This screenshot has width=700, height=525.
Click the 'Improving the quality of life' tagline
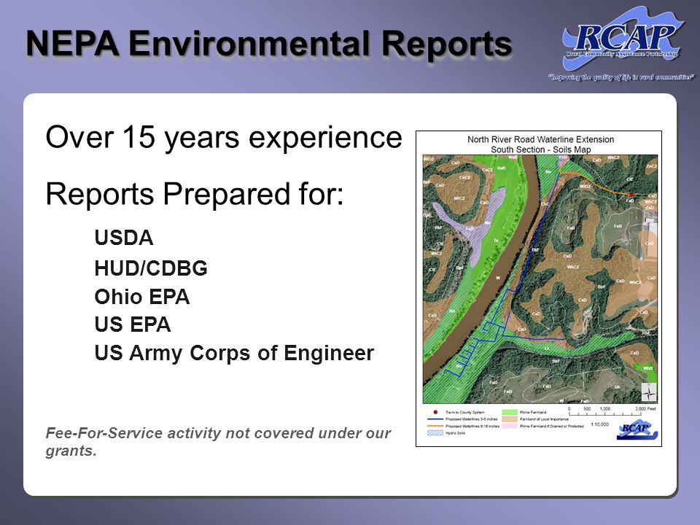621,77
